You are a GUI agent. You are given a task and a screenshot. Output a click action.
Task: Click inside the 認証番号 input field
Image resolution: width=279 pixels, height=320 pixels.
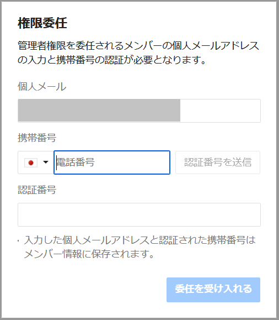tap(139, 214)
